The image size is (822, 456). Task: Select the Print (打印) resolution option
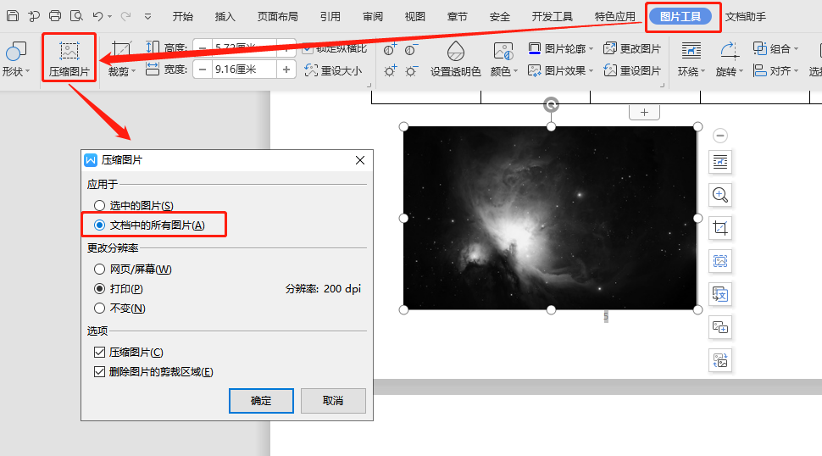pos(100,288)
